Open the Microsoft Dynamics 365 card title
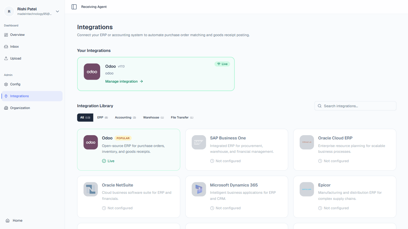The width and height of the screenshot is (408, 229). click(x=234, y=185)
